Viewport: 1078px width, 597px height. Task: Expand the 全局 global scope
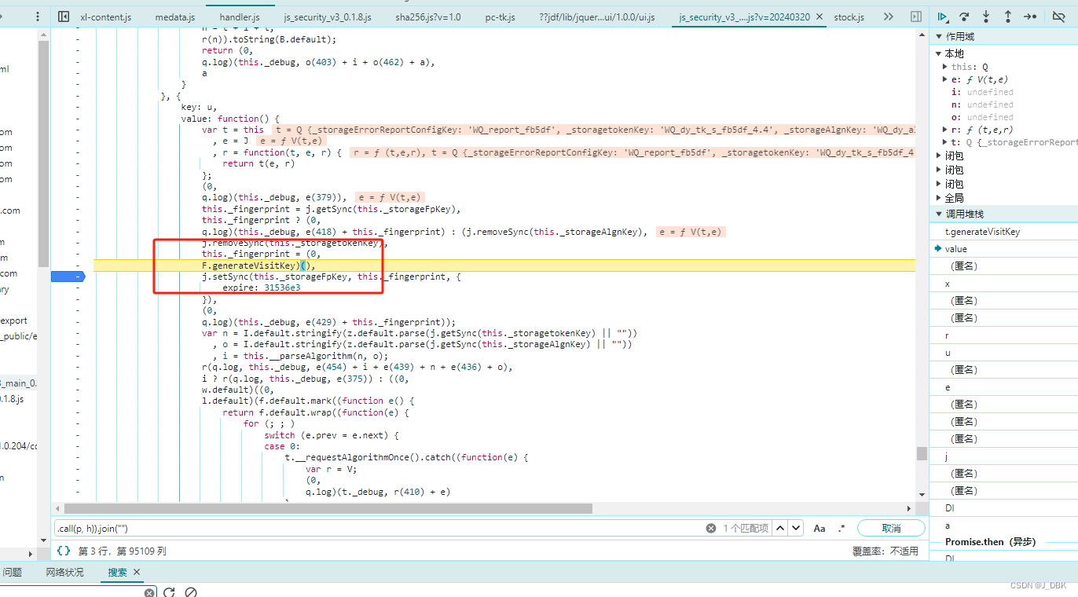pyautogui.click(x=938, y=198)
